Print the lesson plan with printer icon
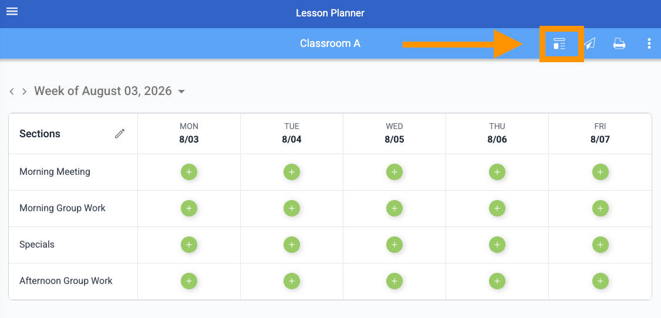 coord(619,43)
